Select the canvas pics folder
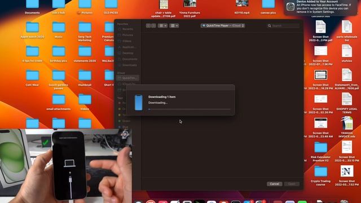This screenshot has width=361, height=203. (x=268, y=7)
